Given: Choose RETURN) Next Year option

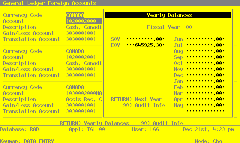Looking at the screenshot, I should coord(136,99).
